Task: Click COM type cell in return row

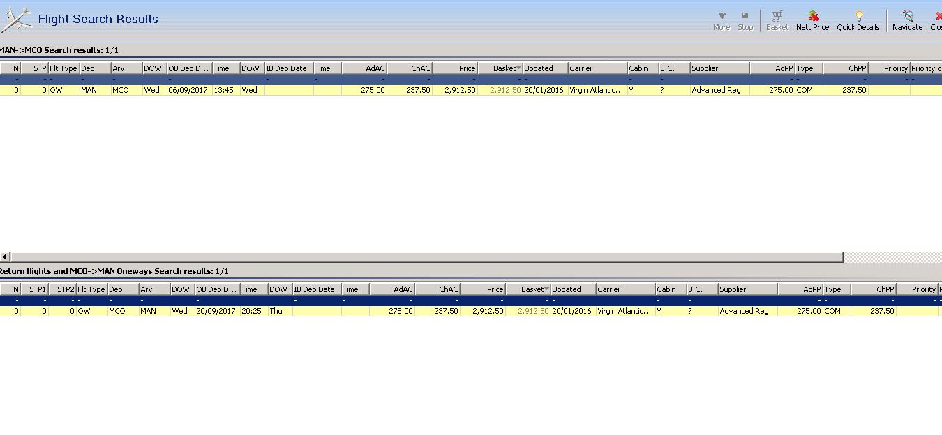Action: [837, 311]
